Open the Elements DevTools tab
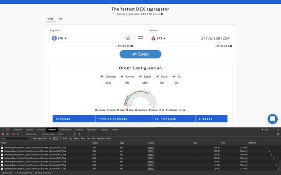 click(x=17, y=130)
